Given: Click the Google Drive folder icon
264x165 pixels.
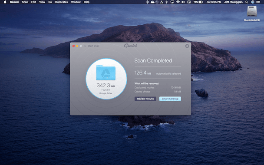Looking at the screenshot, I should click(106, 73).
